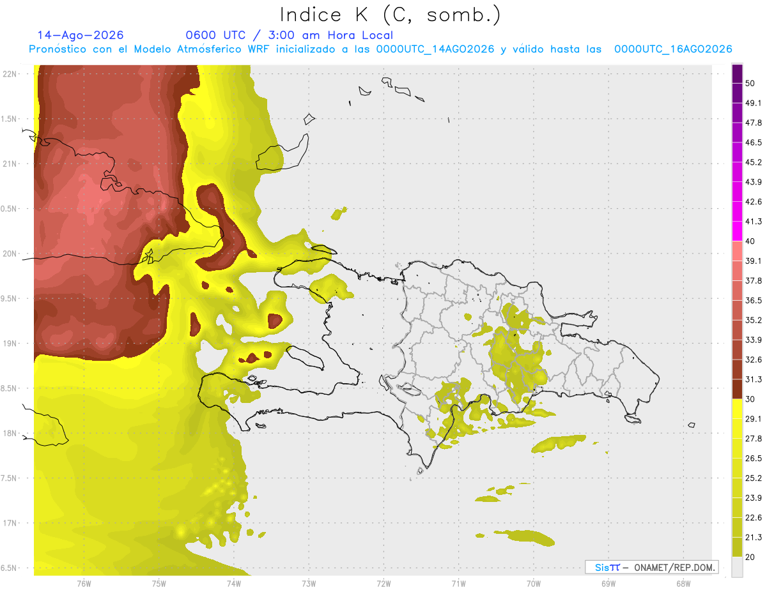This screenshot has width=767, height=592.
Task: Click the "75W" longitude label
Action: pyautogui.click(x=159, y=583)
